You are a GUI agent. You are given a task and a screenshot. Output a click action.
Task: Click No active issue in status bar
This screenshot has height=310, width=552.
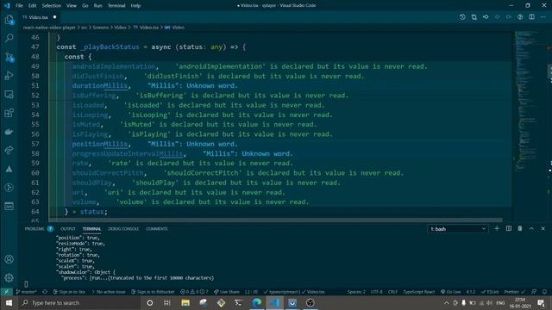pyautogui.click(x=108, y=292)
